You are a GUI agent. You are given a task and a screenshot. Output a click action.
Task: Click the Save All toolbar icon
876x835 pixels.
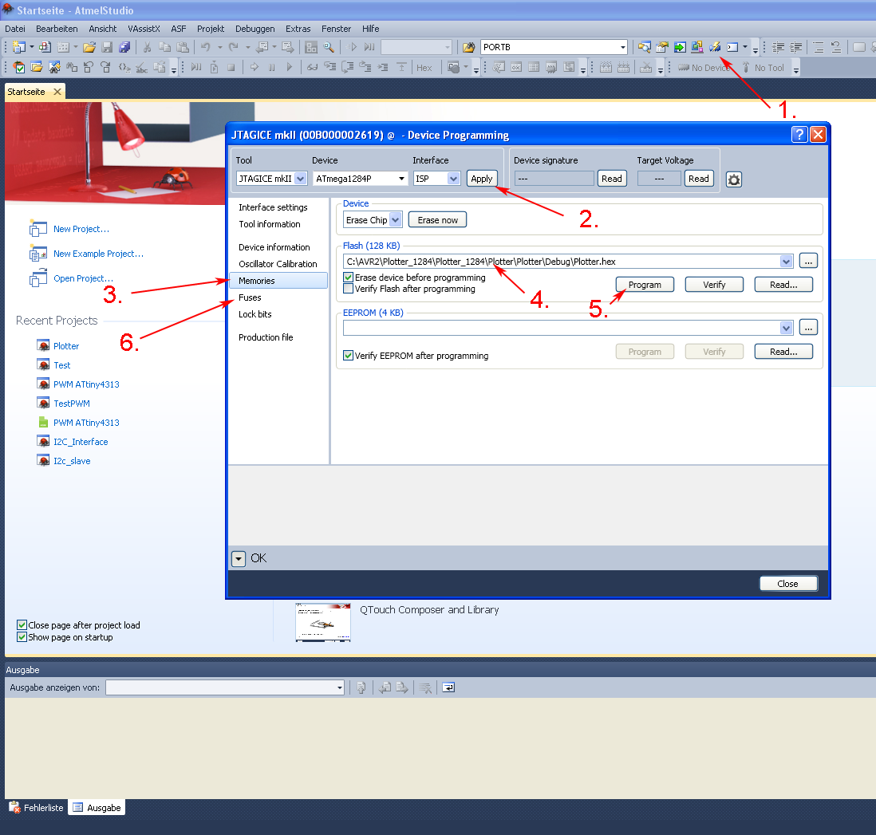coord(124,48)
